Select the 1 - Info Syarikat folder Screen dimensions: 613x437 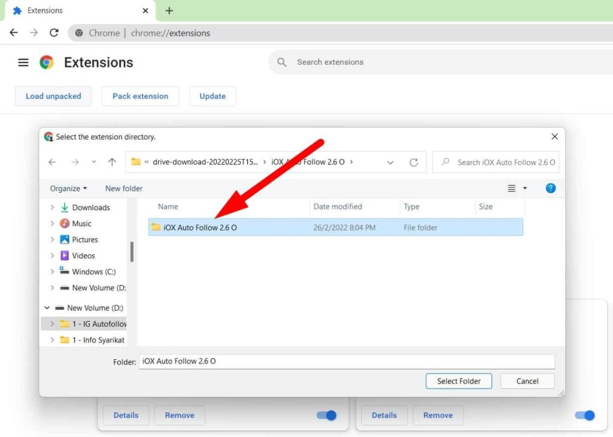coord(92,340)
